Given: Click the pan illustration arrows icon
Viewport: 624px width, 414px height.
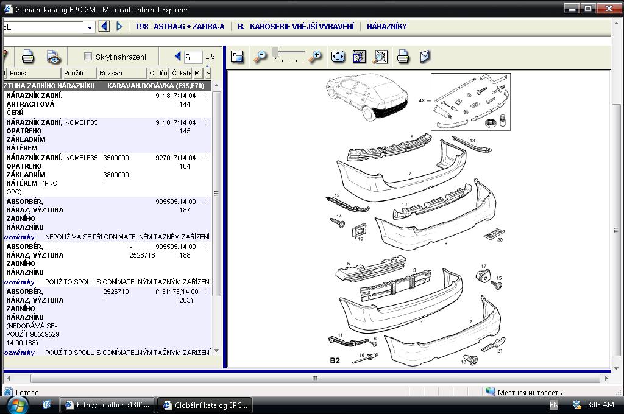Looking at the screenshot, I should coord(338,57).
